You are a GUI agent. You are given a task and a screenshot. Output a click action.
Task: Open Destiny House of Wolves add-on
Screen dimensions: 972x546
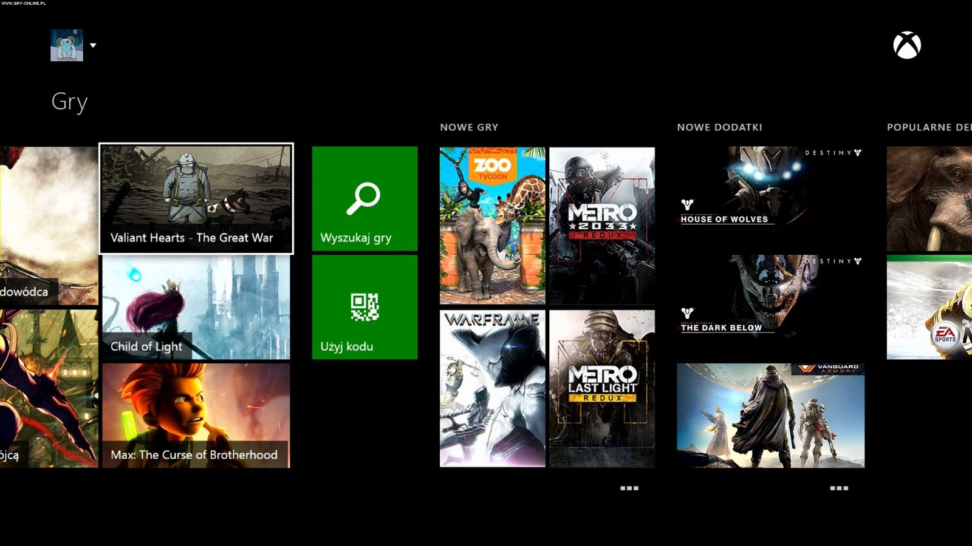pos(770,194)
